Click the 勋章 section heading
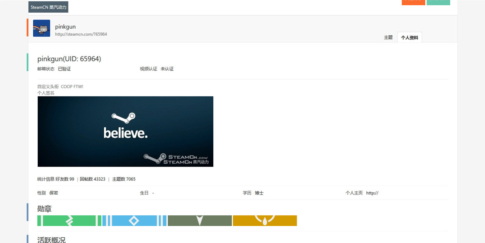This screenshot has height=243, width=485. (44, 209)
